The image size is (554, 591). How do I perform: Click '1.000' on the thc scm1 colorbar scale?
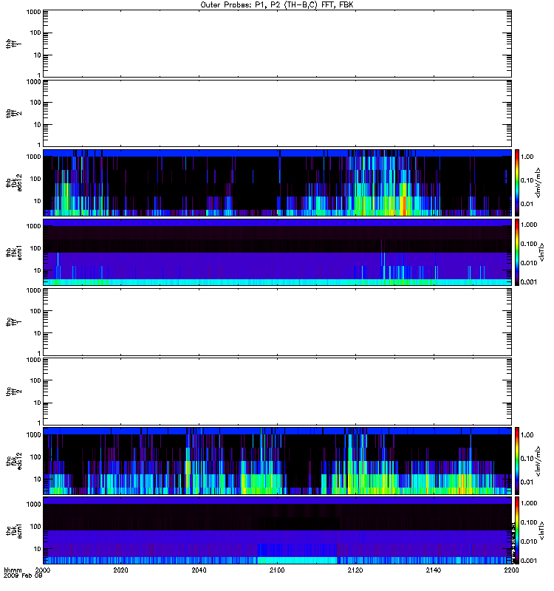(529, 503)
